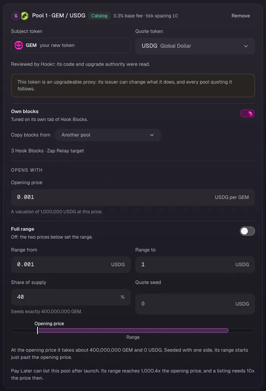Click the GEM your new token field
266x391 pixels.
pyautogui.click(x=71, y=45)
